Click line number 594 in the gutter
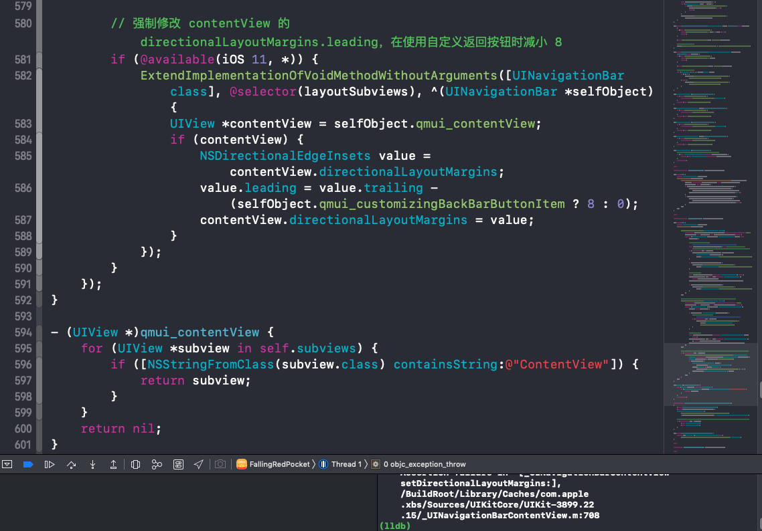Viewport: 762px width, 531px height. click(x=23, y=332)
